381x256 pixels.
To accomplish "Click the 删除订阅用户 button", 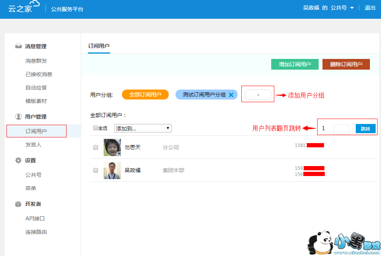I will pos(346,64).
